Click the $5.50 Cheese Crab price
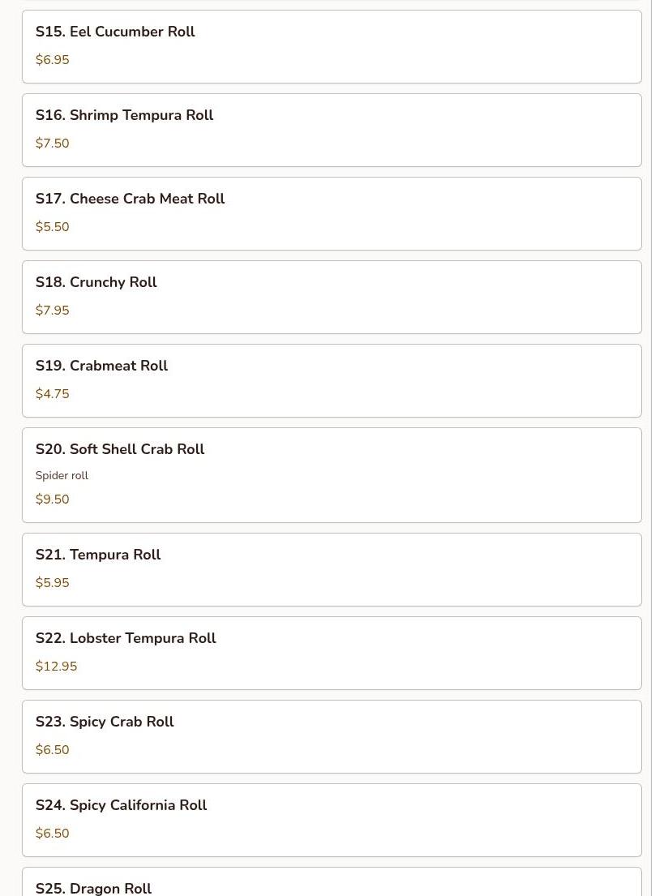The image size is (668, 896). tap(52, 227)
